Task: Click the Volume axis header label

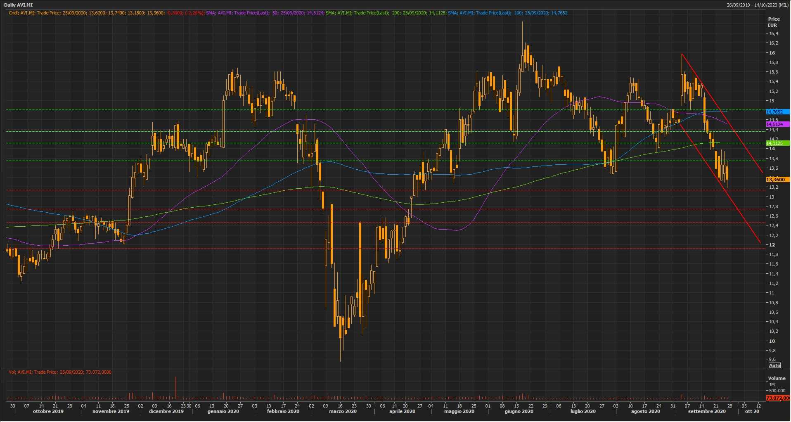Action: pos(777,378)
